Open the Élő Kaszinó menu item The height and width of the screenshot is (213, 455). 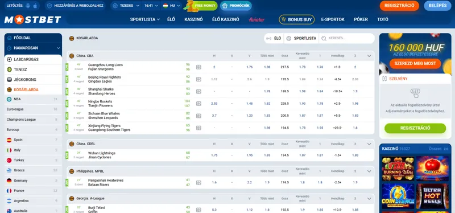click(226, 19)
